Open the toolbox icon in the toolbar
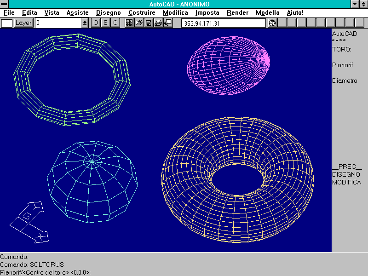 tap(129, 23)
